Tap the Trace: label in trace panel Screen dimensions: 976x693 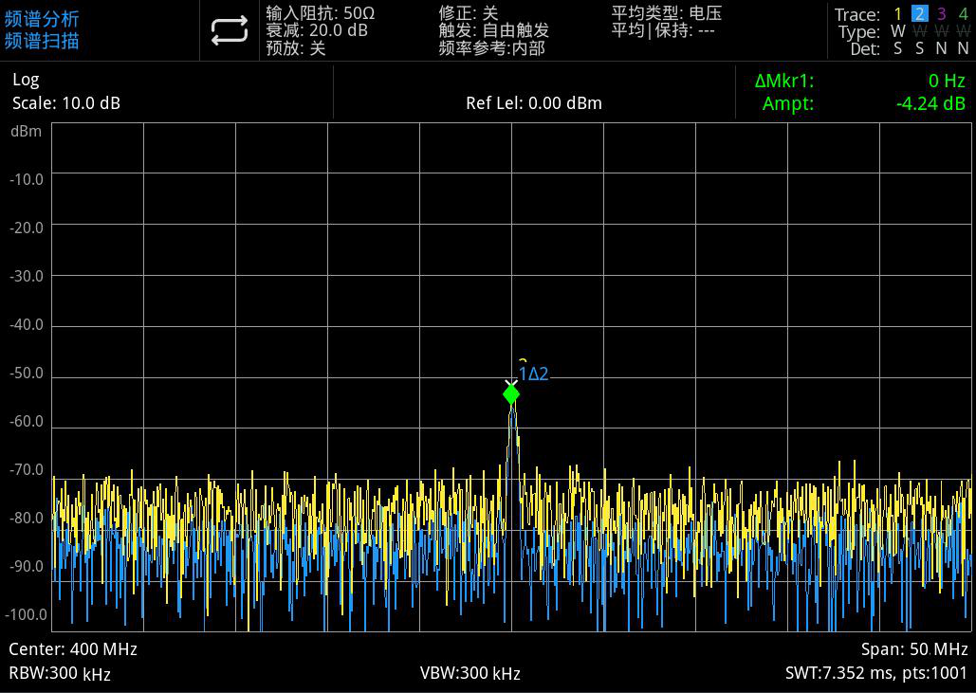[x=857, y=14]
